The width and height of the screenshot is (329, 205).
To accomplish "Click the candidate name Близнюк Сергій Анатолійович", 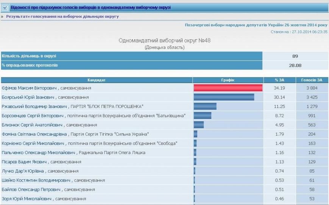I will click(x=32, y=125).
